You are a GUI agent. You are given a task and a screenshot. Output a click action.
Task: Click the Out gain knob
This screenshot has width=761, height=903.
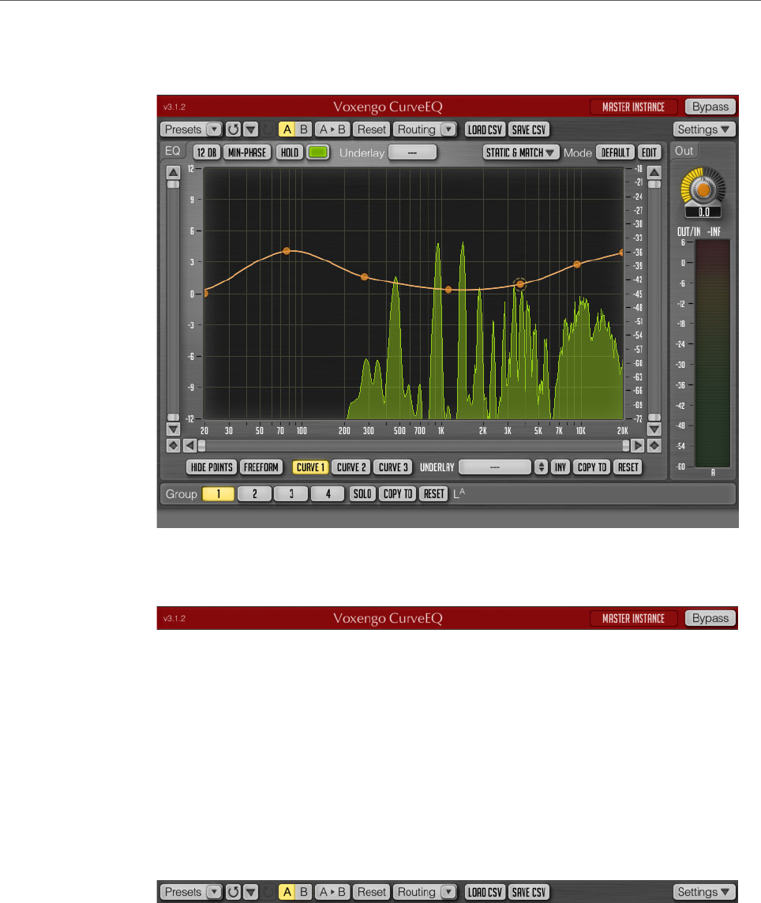tap(703, 189)
